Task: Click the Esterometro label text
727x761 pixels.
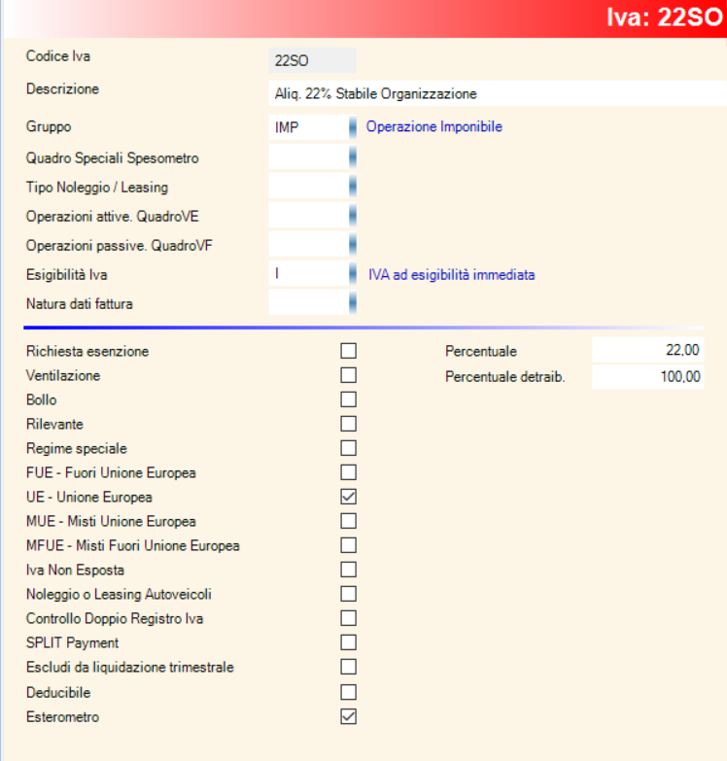Action: pos(62,717)
